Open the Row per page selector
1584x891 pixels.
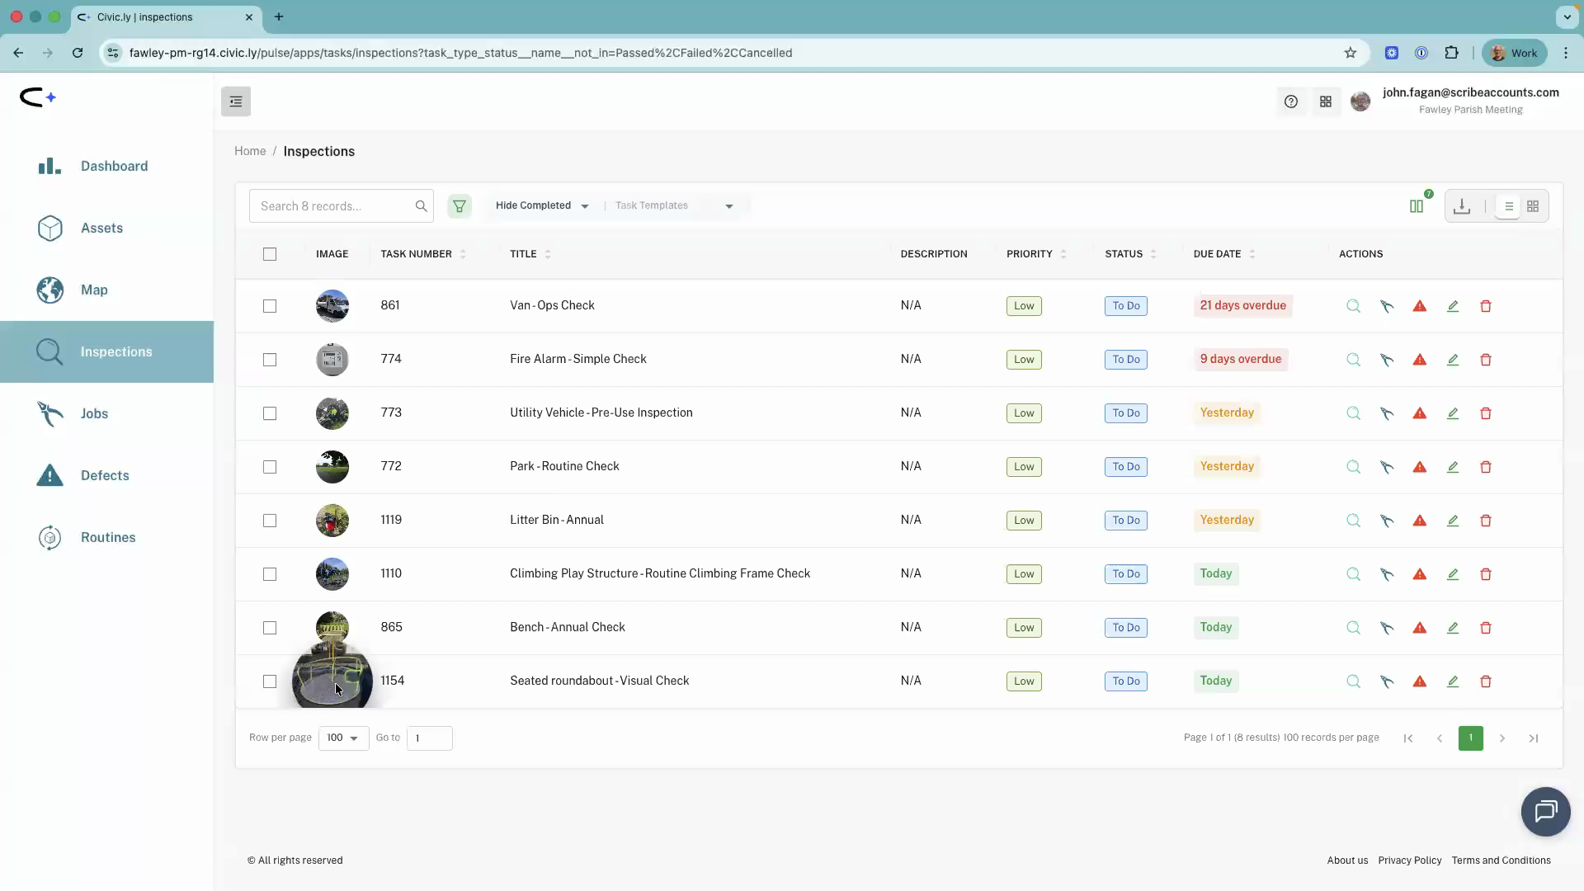(x=343, y=738)
